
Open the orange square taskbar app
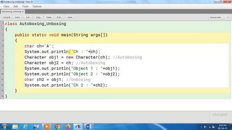pos(47,127)
